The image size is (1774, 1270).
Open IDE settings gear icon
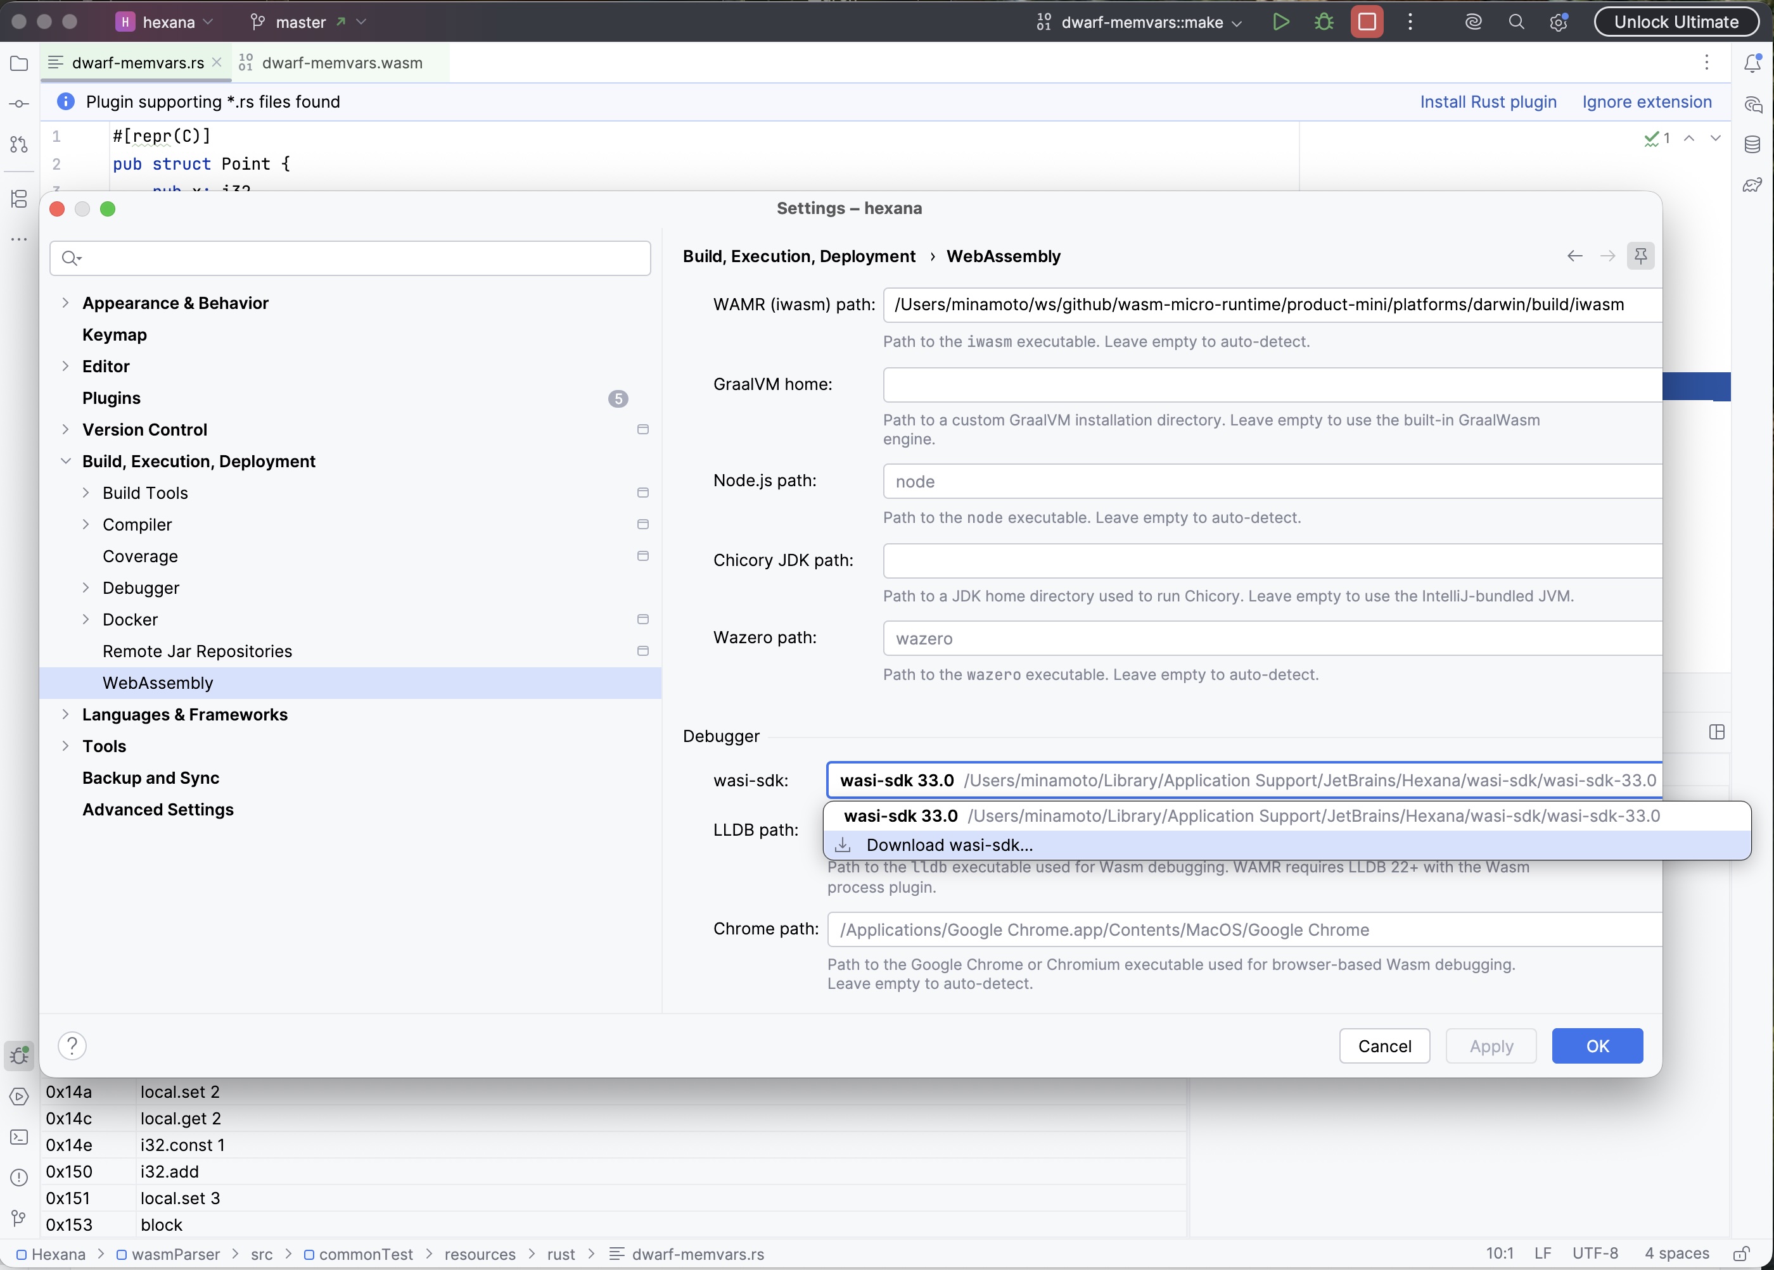click(1558, 22)
